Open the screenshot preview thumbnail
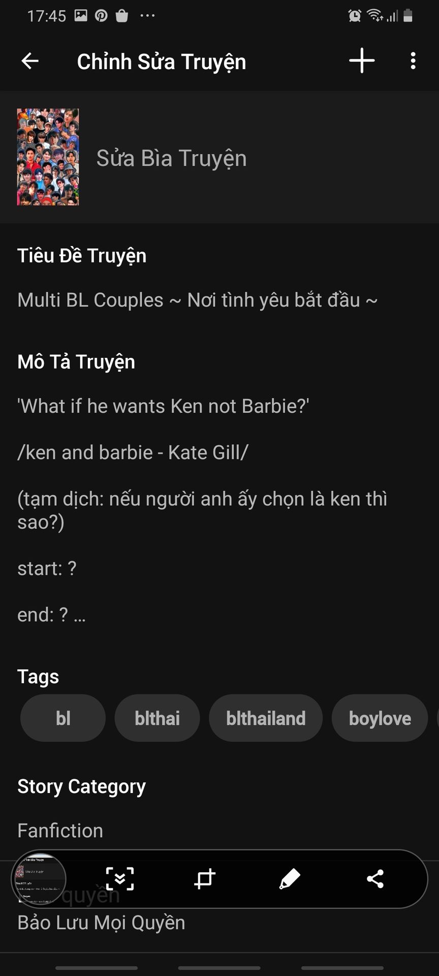 (39, 879)
